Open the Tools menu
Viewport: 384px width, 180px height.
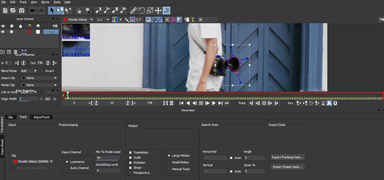[57, 2]
